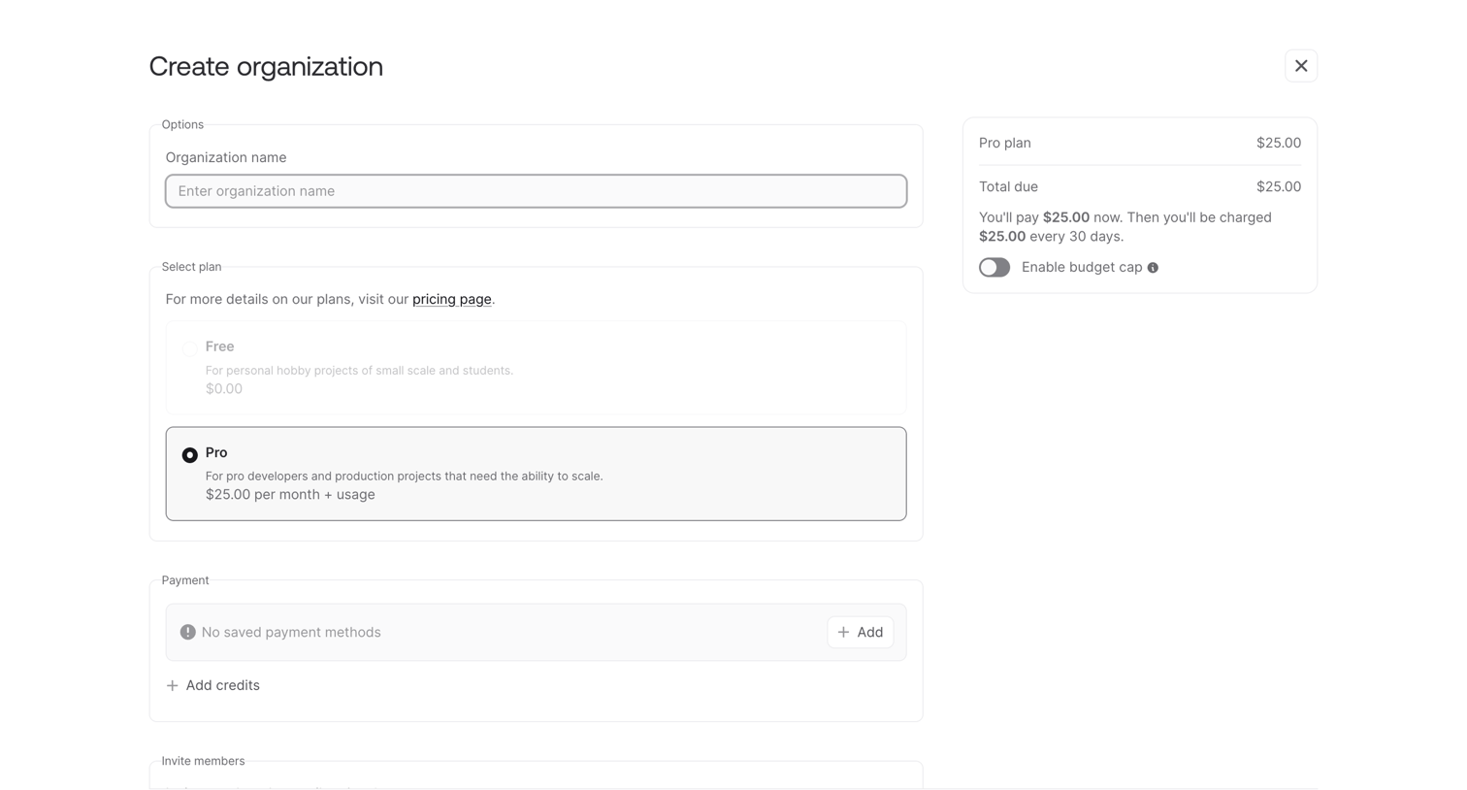Click the Pro plan price of $25.00
Viewport: 1467px width, 790px height.
[x=1278, y=143]
